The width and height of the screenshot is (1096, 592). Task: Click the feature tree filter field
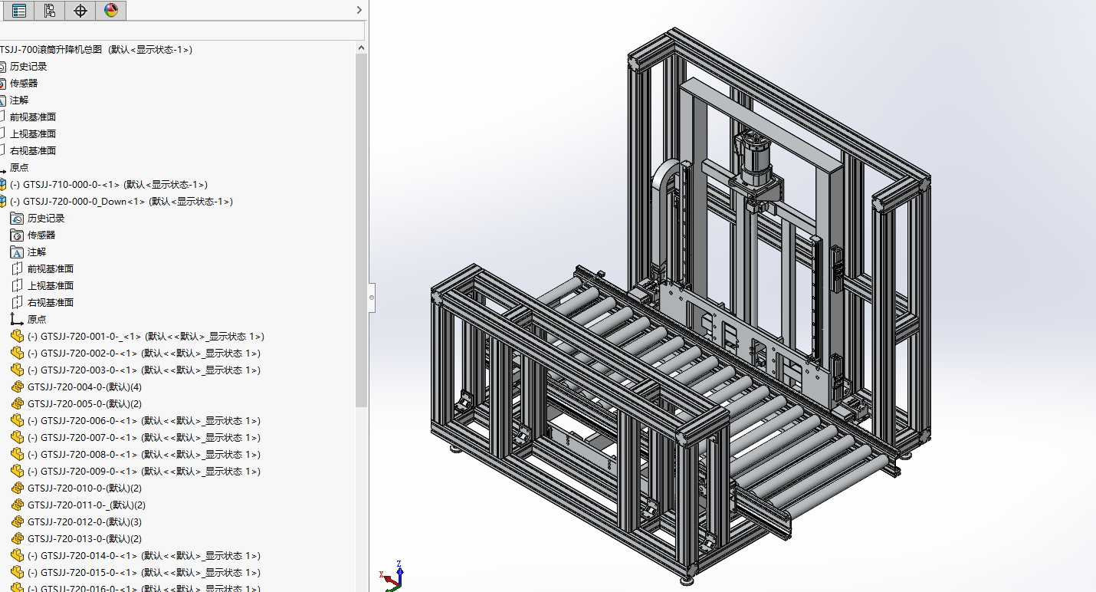pyautogui.click(x=182, y=31)
